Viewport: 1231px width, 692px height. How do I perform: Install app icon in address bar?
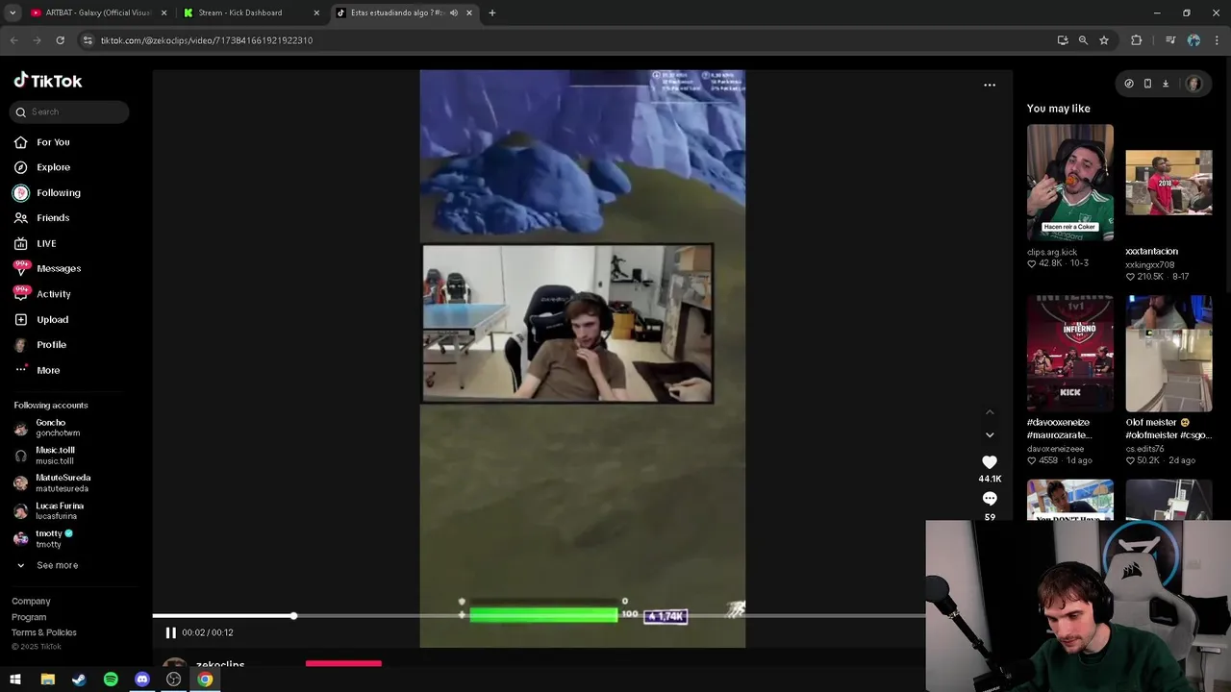click(x=1063, y=40)
